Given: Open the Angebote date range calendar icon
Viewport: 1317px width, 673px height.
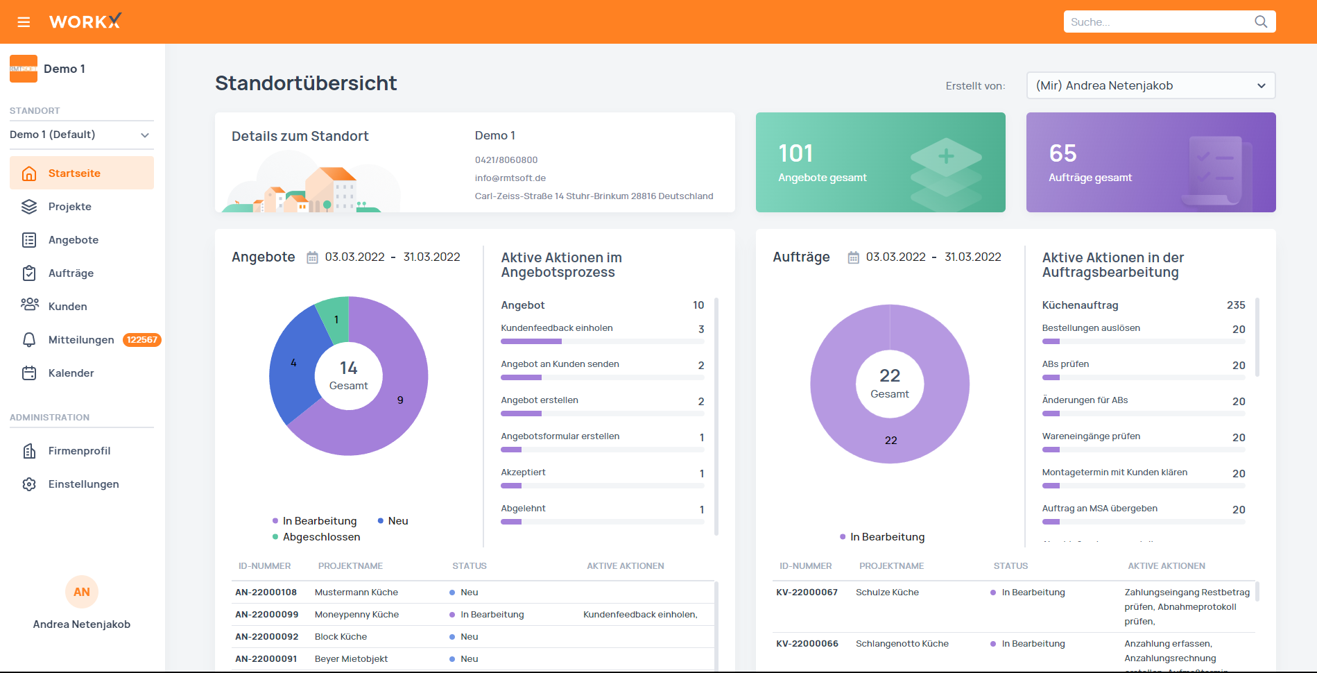Looking at the screenshot, I should (x=313, y=257).
